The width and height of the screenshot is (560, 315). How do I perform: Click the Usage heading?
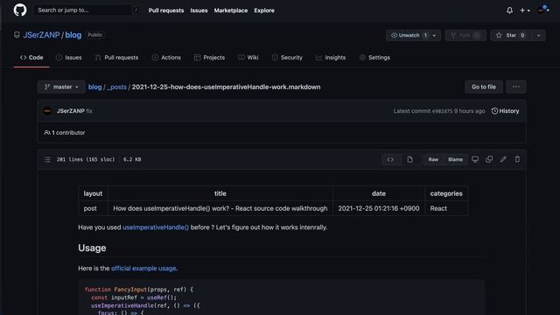click(92, 248)
